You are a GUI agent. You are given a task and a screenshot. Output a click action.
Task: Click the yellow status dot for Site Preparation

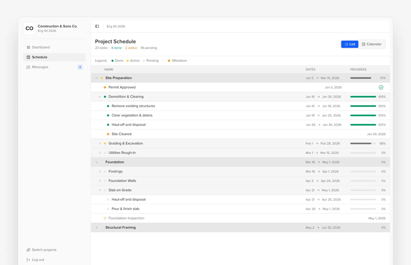click(102, 78)
